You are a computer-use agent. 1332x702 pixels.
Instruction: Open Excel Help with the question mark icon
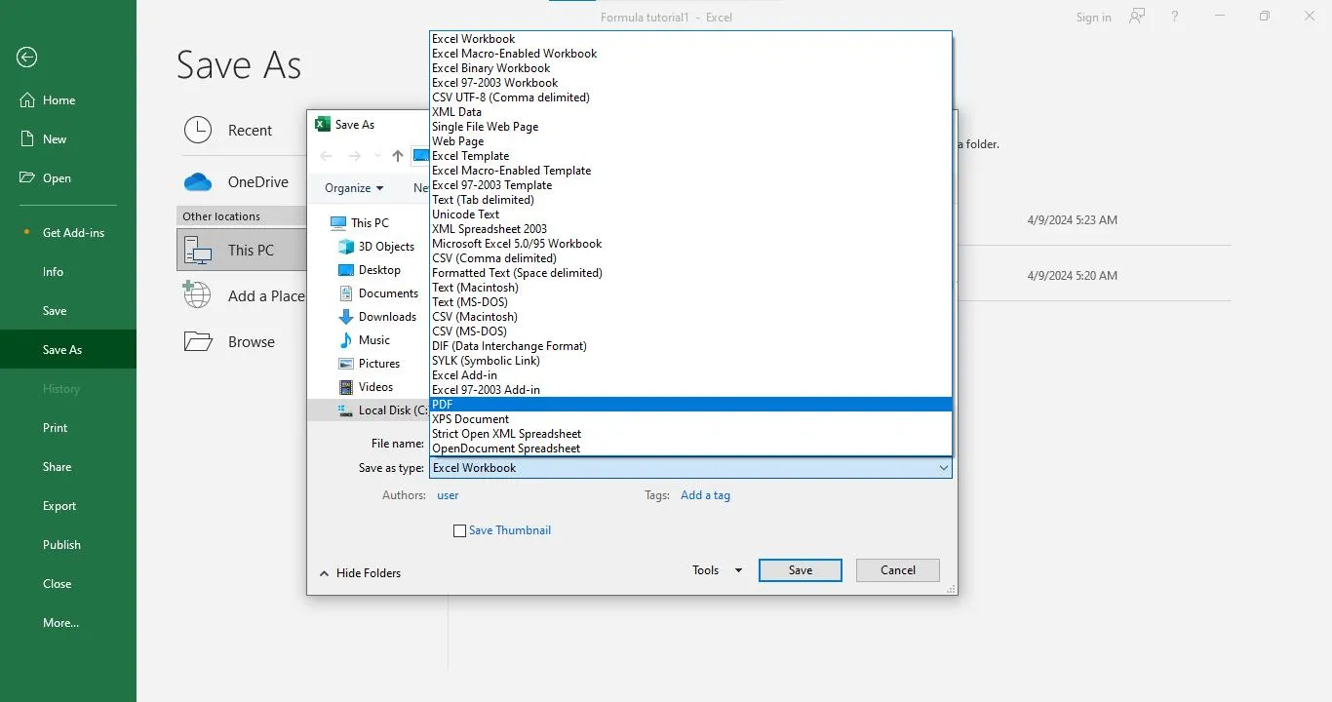coord(1174,17)
